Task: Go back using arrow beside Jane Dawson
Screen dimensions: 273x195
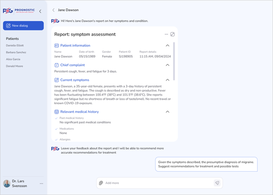Action: [53, 10]
